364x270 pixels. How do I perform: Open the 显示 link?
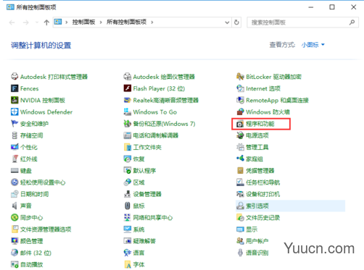[252, 229]
